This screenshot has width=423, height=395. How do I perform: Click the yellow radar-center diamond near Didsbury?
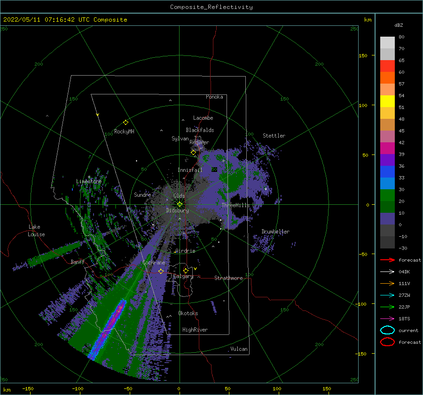180,204
